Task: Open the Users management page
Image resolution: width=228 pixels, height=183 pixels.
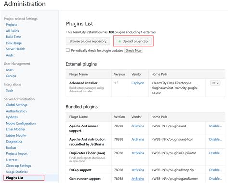Action: point(10,70)
